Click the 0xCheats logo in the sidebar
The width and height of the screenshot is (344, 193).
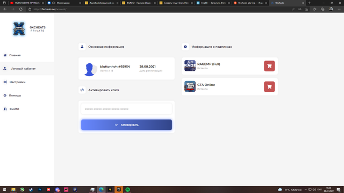pyautogui.click(x=19, y=28)
